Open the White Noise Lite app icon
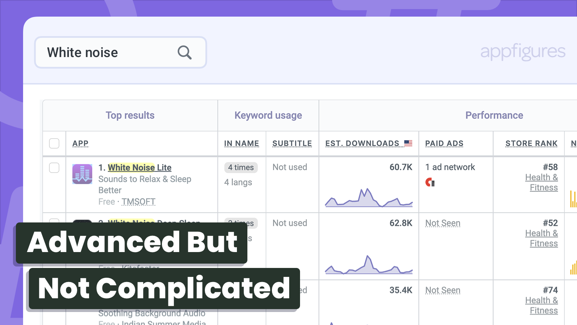 click(82, 174)
